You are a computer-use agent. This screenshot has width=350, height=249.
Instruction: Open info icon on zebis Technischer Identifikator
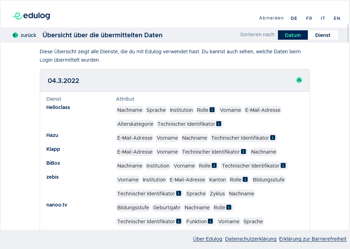(x=179, y=193)
